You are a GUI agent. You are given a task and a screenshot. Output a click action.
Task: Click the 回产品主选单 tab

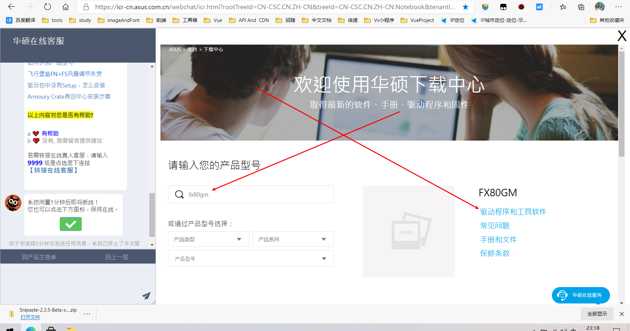point(39,257)
